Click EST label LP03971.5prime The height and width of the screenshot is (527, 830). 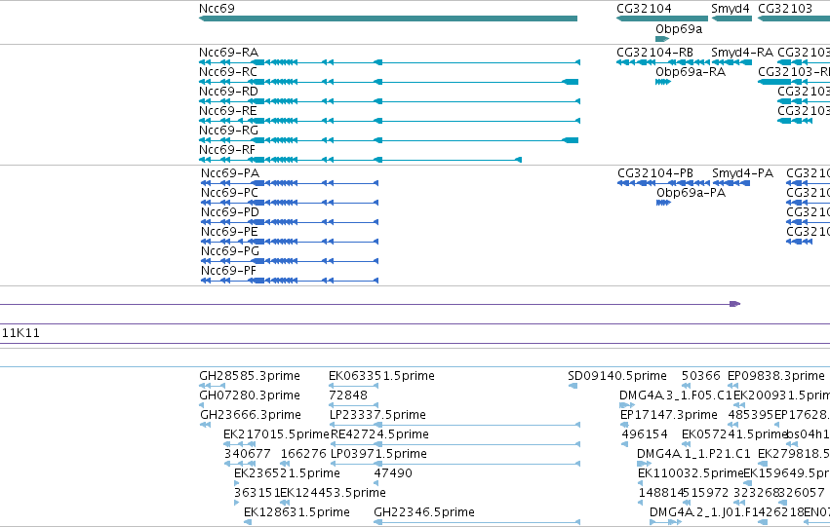pyautogui.click(x=378, y=454)
